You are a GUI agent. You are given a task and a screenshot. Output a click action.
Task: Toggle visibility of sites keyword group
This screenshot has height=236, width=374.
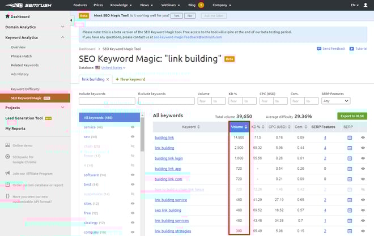click(133, 203)
